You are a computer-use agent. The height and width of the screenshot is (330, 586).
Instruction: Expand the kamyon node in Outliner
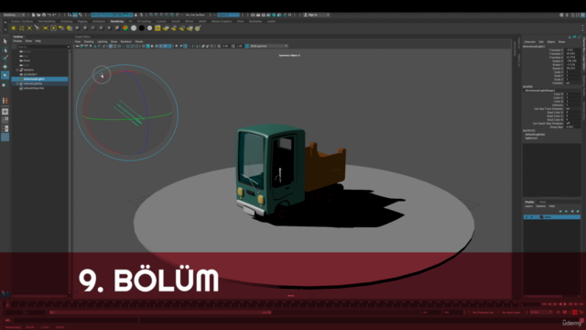17,70
